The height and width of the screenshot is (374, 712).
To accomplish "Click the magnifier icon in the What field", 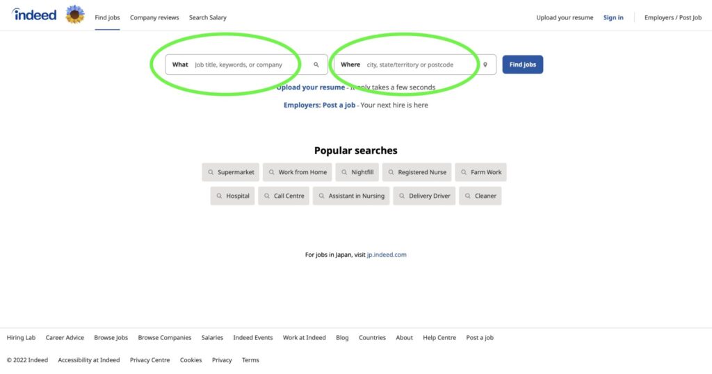I will [316, 65].
